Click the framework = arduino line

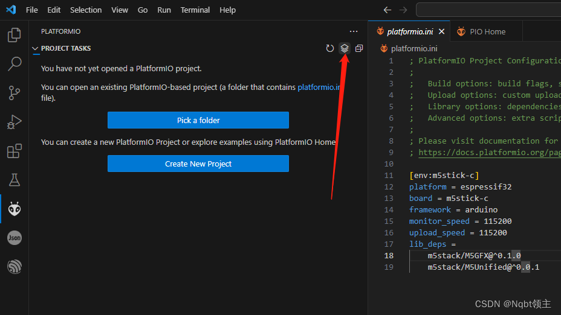click(453, 209)
